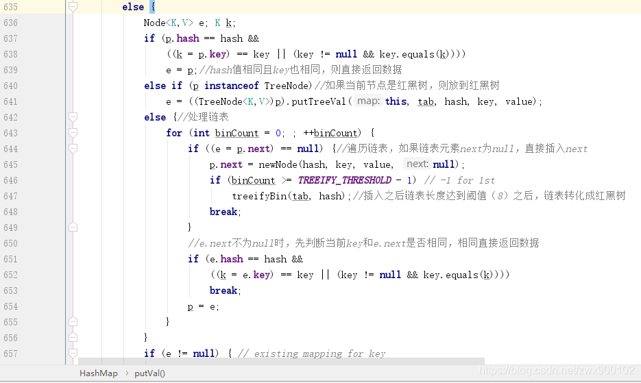Click TREEIFY_THRESHOLD constant
The image size is (641, 383).
coord(345,180)
